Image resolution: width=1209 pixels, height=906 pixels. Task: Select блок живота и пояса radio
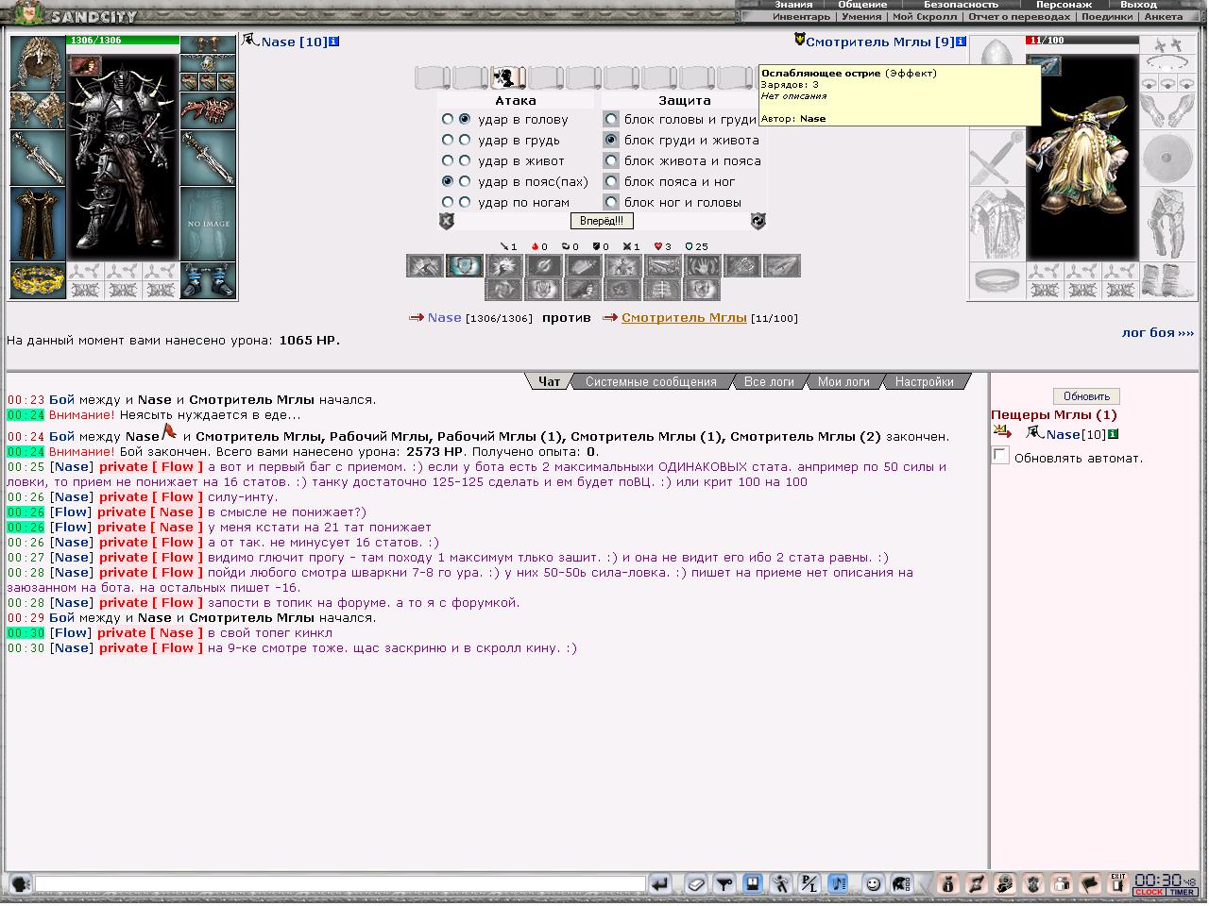pyautogui.click(x=611, y=160)
